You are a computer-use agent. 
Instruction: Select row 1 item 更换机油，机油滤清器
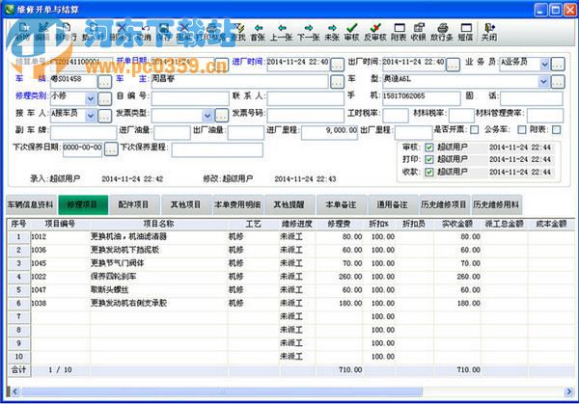(x=129, y=236)
